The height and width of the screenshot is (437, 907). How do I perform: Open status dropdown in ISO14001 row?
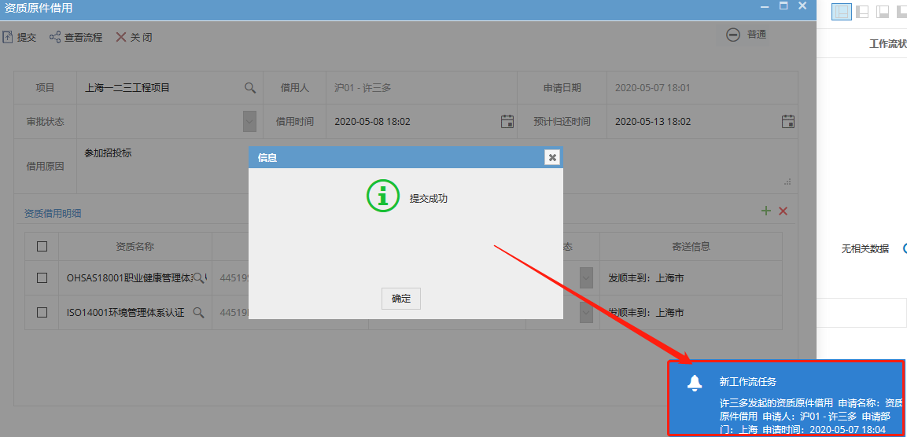click(x=587, y=312)
